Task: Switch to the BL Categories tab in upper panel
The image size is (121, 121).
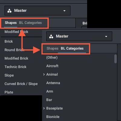Action: [x=30, y=23]
